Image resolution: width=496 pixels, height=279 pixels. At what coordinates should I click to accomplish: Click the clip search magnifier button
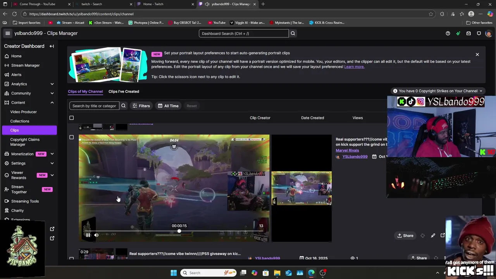(123, 106)
